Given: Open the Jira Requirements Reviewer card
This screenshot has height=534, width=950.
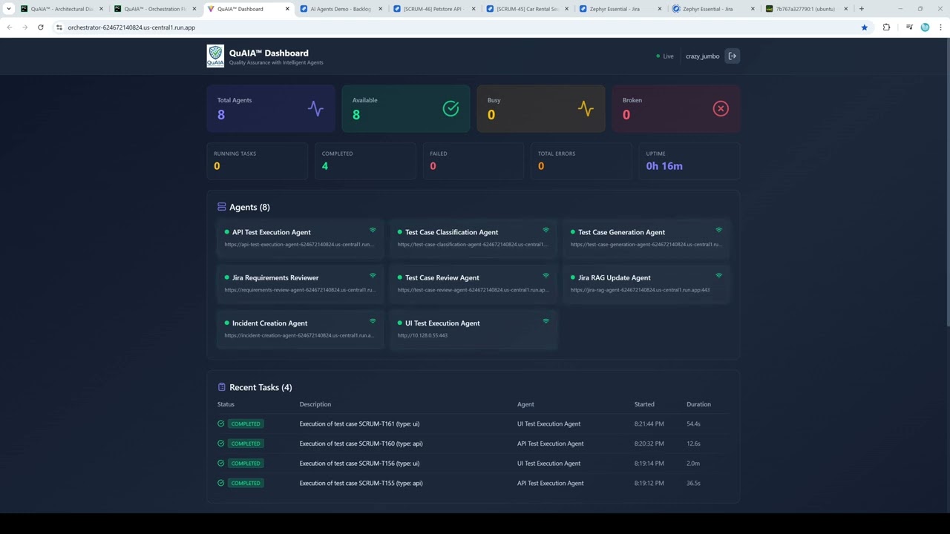Looking at the screenshot, I should 300,283.
